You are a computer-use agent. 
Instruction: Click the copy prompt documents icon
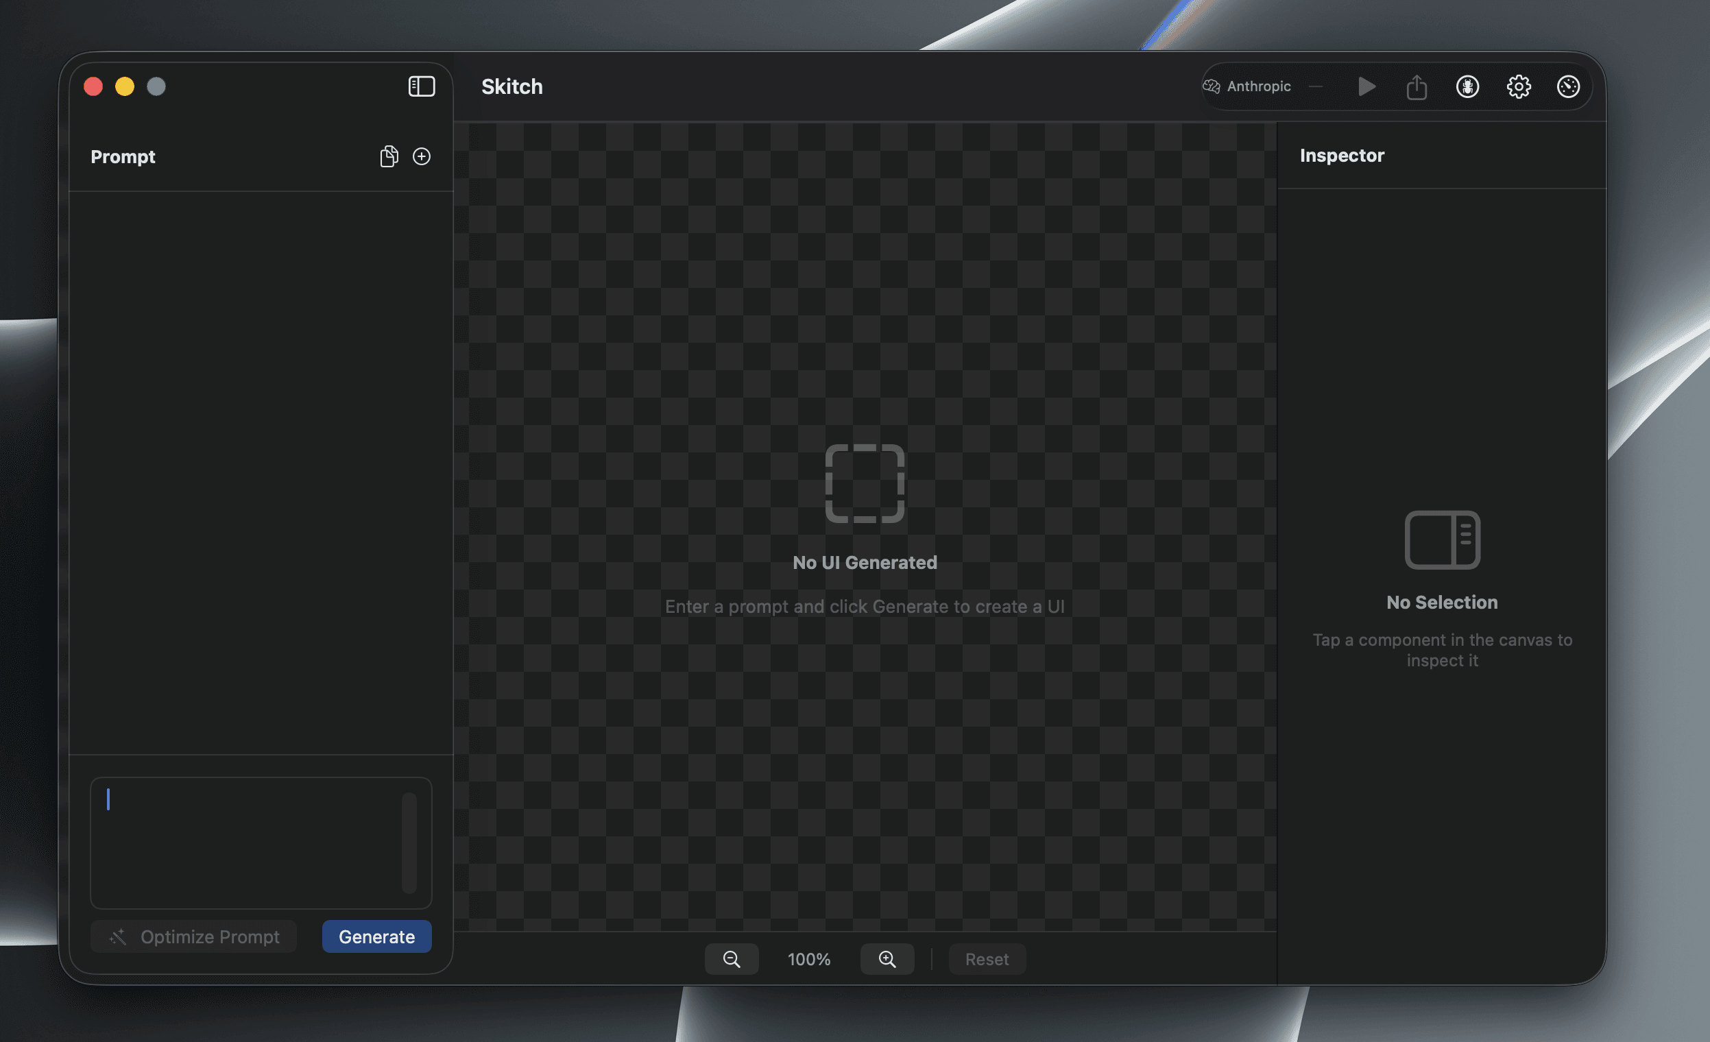point(389,157)
